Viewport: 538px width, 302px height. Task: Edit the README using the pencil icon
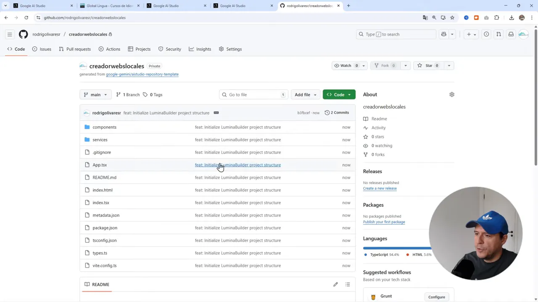tap(335, 284)
